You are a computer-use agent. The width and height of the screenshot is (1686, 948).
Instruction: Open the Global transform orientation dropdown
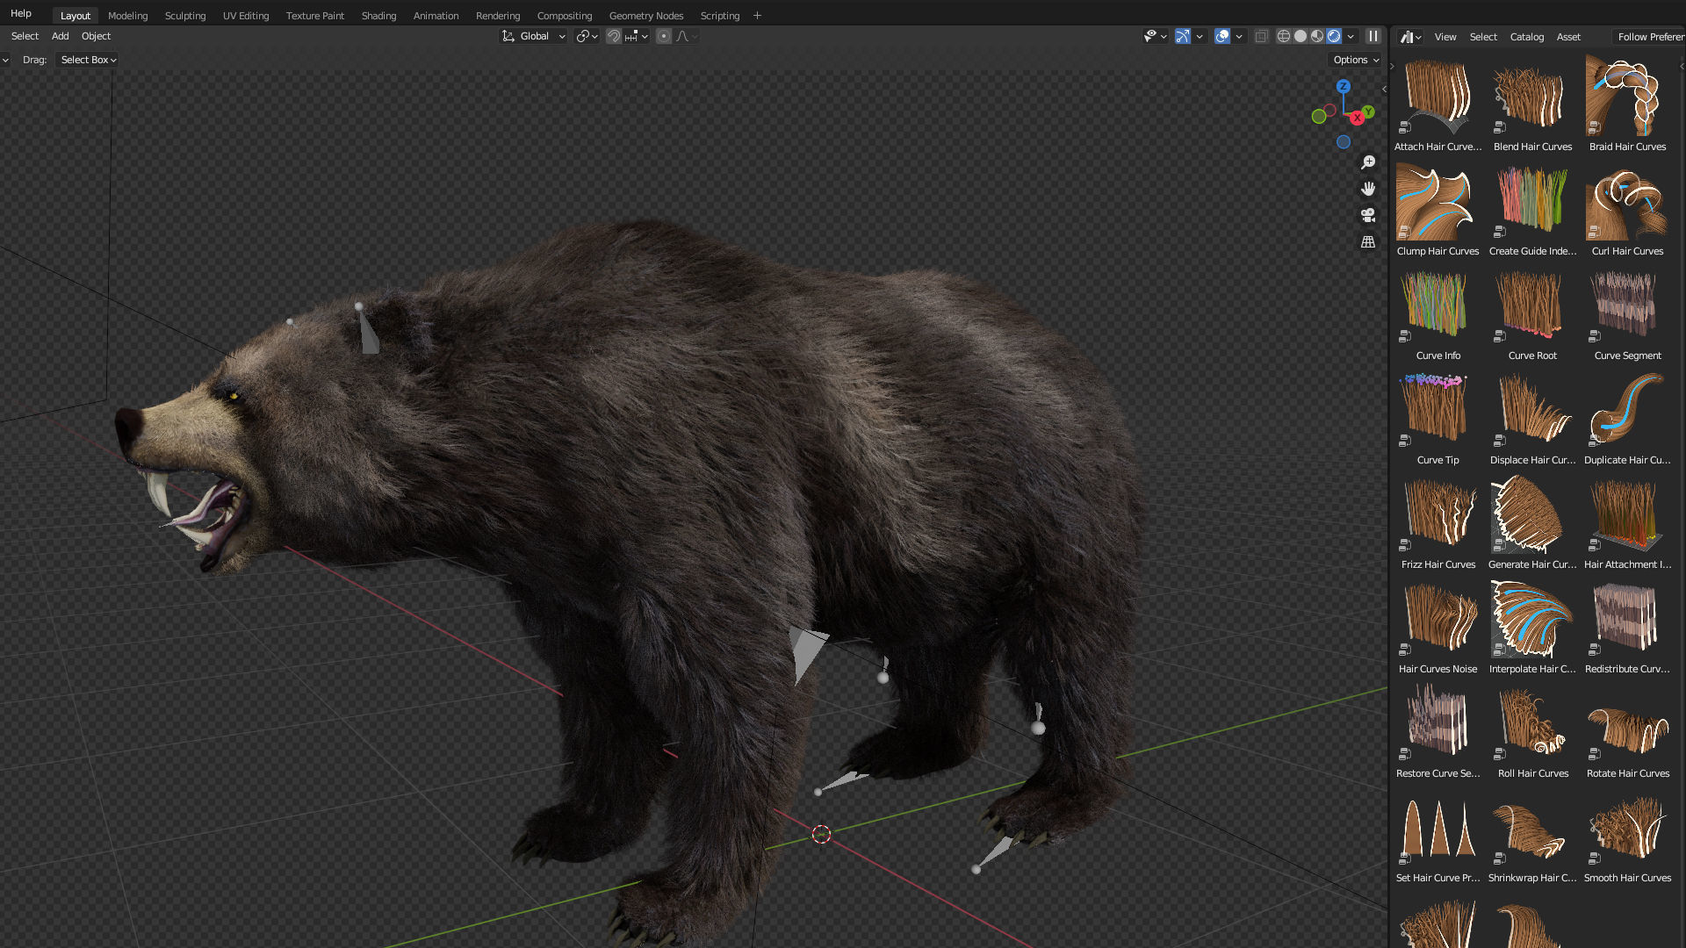tap(534, 36)
